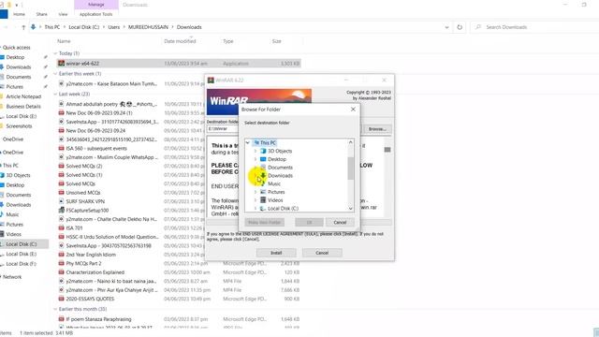Click the FSCaptureSetup100 file icon
Image resolution: width=599 pixels, height=337 pixels.
61,210
